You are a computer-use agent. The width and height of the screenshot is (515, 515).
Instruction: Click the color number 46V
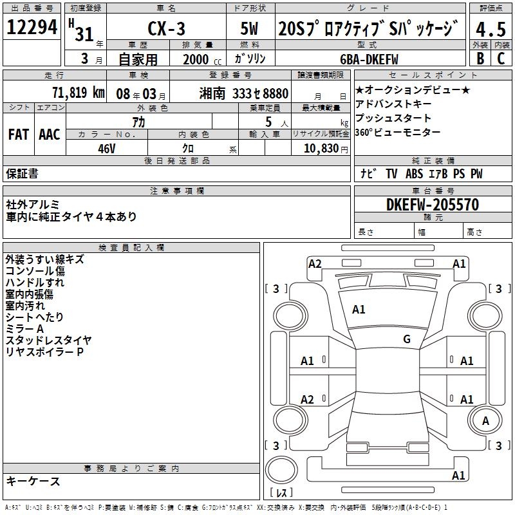107,149
